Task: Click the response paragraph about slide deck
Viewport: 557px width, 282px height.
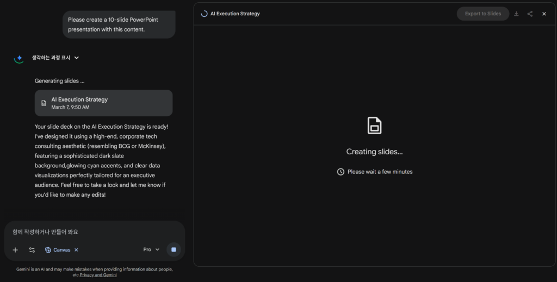Action: click(x=102, y=161)
